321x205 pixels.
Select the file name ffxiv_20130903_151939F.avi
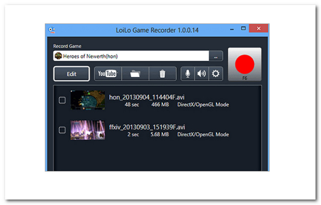click(147, 127)
